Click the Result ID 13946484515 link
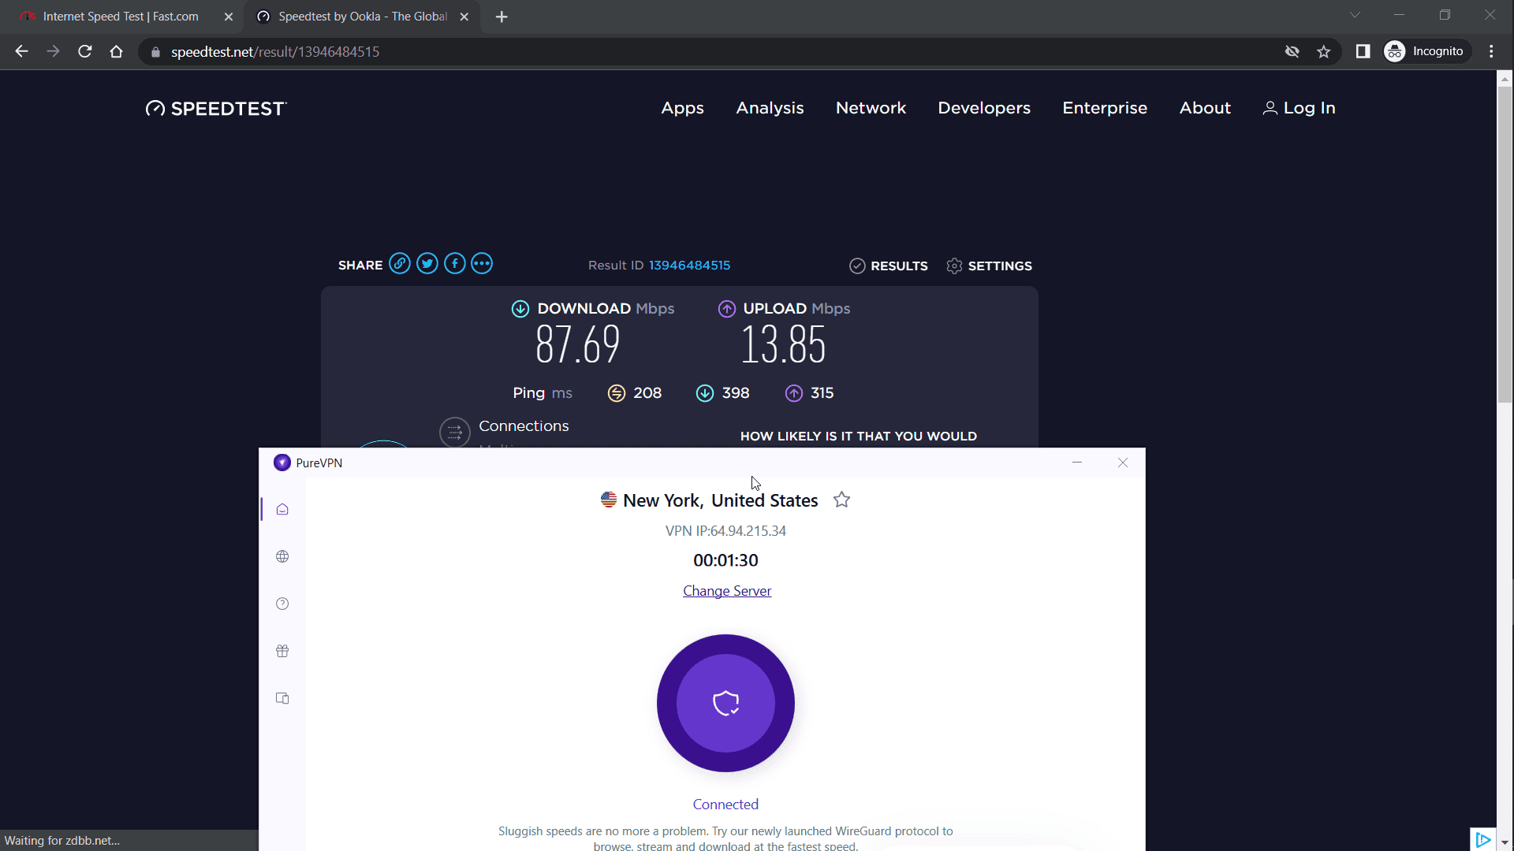Viewport: 1514px width, 851px height. click(689, 266)
